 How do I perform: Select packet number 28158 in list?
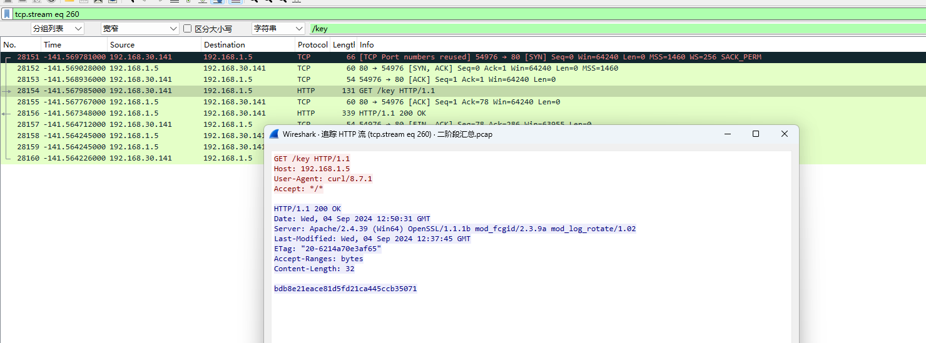(28, 136)
